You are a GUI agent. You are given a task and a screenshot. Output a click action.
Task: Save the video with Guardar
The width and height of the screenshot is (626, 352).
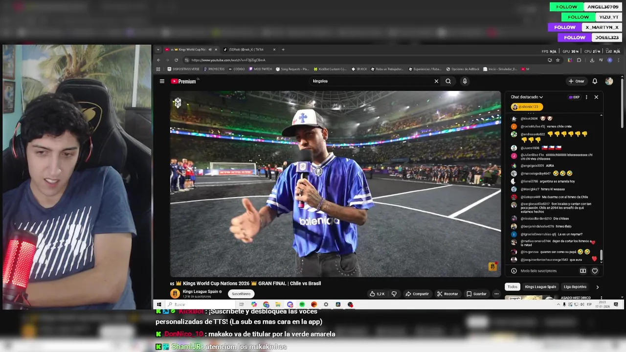476,294
